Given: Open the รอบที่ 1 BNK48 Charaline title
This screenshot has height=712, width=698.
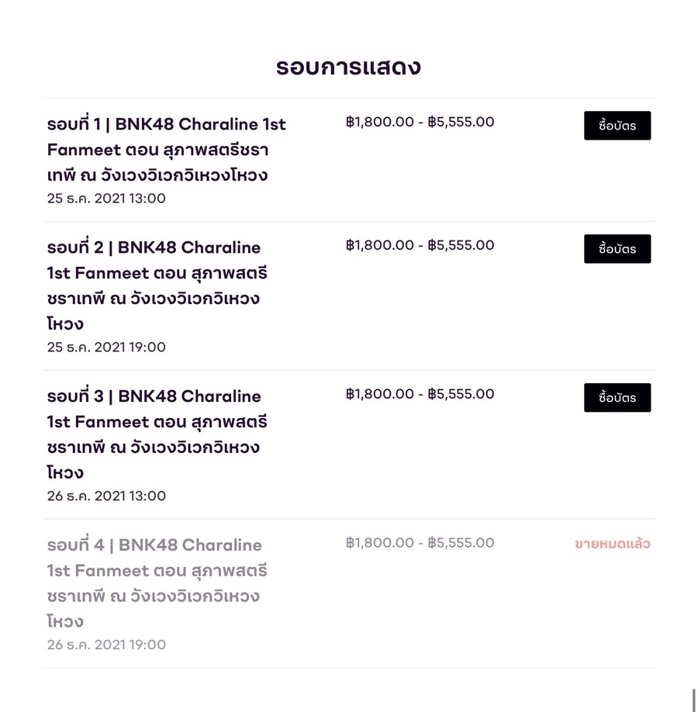Looking at the screenshot, I should click(167, 150).
